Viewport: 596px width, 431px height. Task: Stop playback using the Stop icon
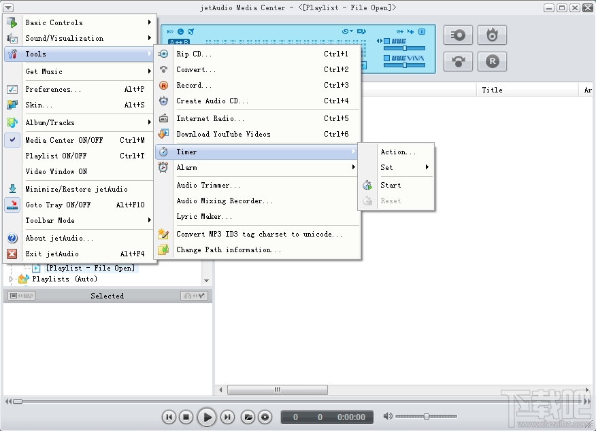click(186, 417)
